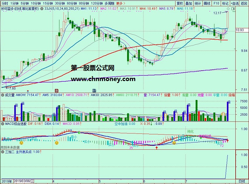Image resolution: width=249 pixels, height=184 pixels.
Task: Select the 80分钟 period tab
Action: point(84,3)
